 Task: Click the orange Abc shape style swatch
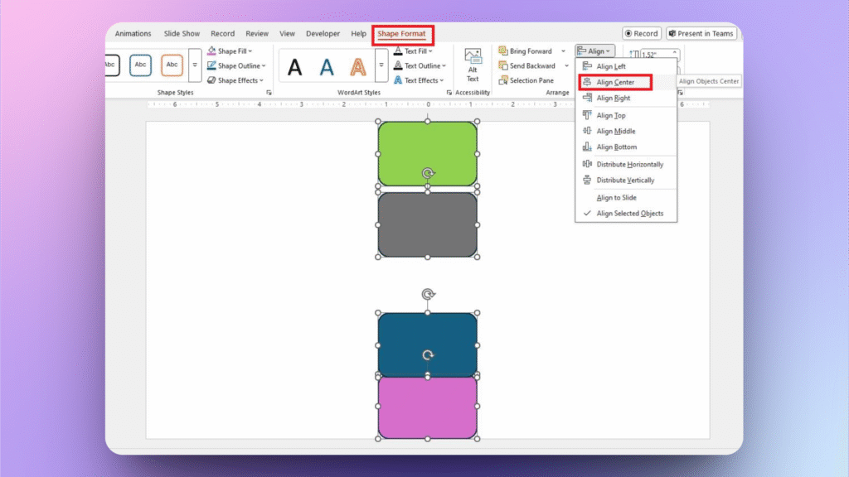(171, 65)
